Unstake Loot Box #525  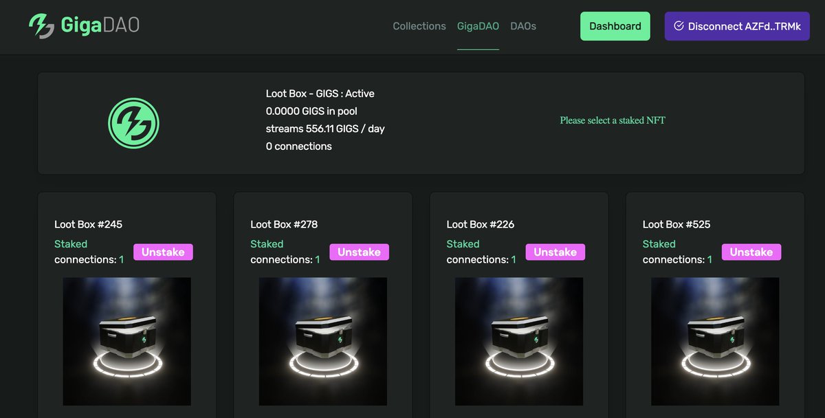pyautogui.click(x=751, y=252)
